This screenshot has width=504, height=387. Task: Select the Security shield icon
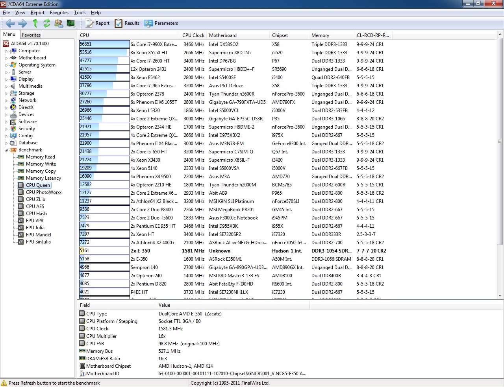(x=13, y=129)
